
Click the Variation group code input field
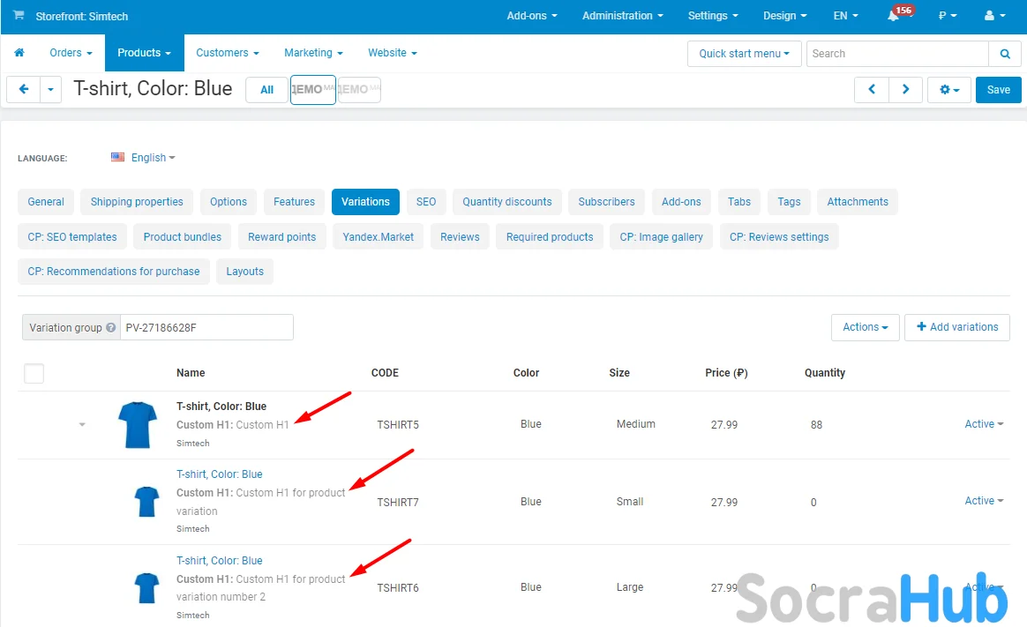206,327
